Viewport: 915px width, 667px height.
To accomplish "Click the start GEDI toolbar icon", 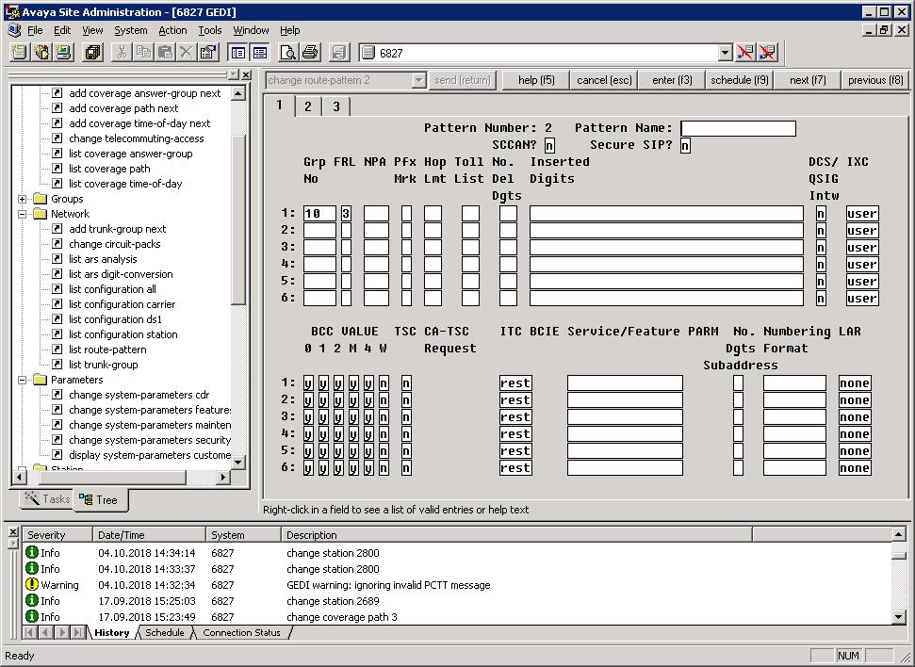I will pyautogui.click(x=41, y=53).
